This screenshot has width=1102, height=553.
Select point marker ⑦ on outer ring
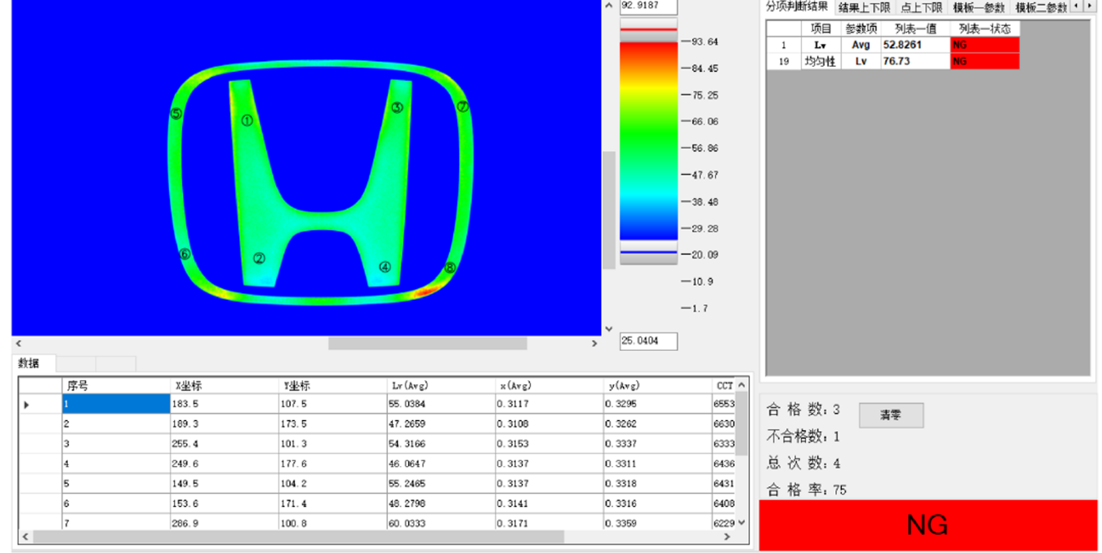point(462,107)
